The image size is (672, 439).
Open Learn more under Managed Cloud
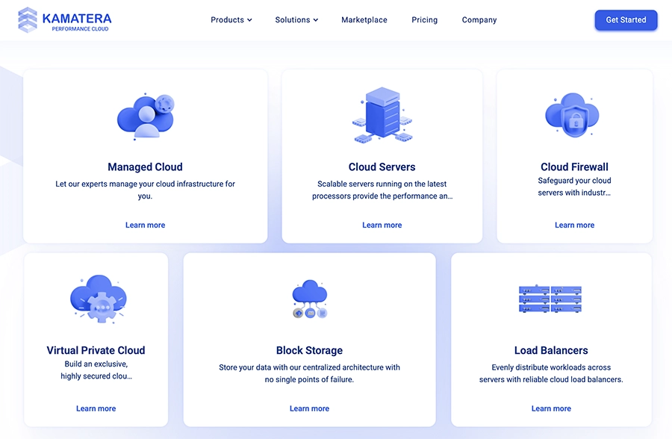(145, 225)
